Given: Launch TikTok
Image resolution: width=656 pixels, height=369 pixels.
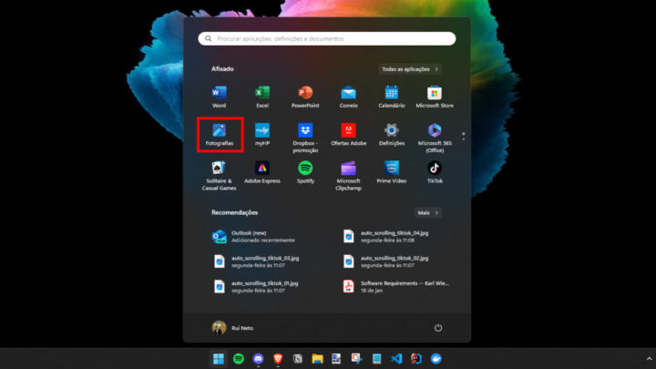Looking at the screenshot, I should pyautogui.click(x=435, y=172).
